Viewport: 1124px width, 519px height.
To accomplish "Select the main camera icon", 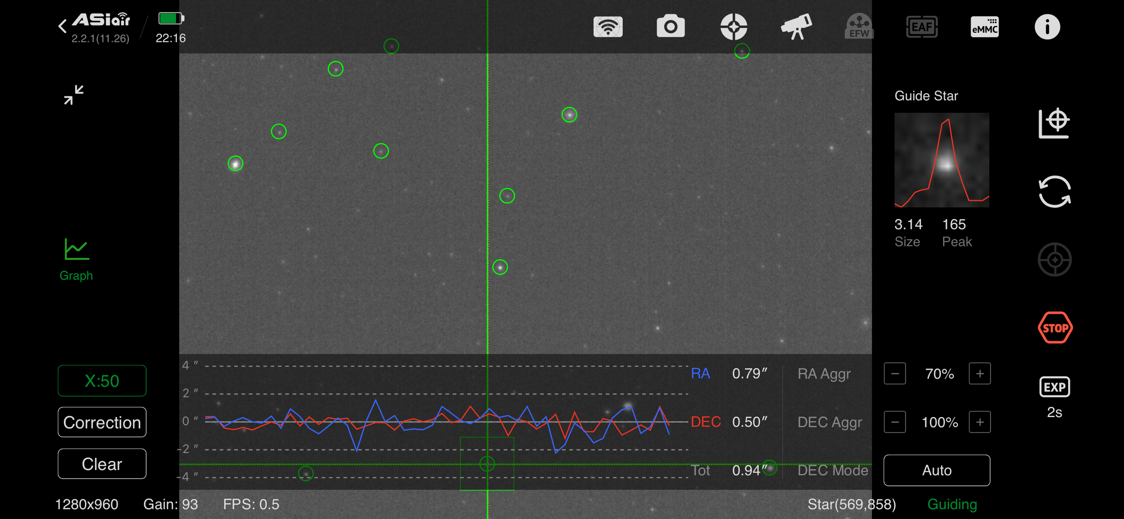I will point(672,26).
